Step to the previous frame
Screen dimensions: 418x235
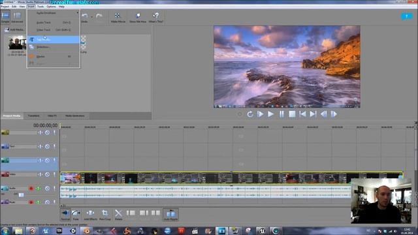point(324,114)
